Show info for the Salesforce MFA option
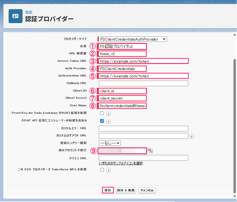This screenshot has width=237, height=202. point(108,170)
